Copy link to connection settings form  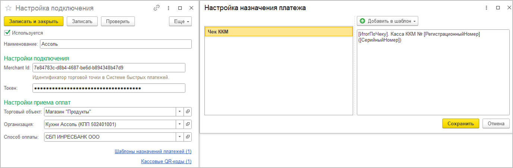point(157,8)
